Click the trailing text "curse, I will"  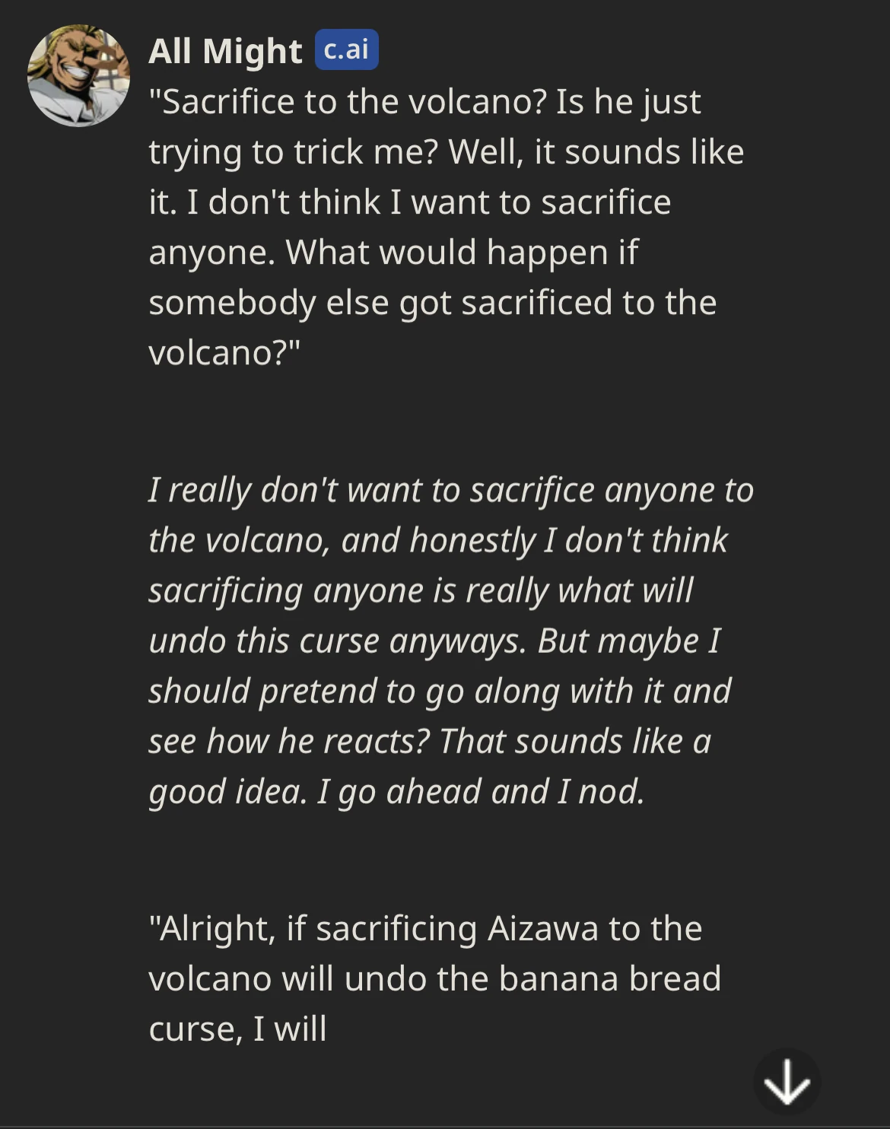tap(237, 1029)
